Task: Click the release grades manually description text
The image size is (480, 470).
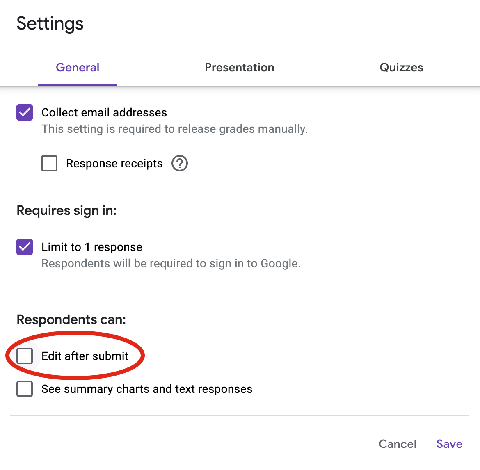Action: coord(174,129)
